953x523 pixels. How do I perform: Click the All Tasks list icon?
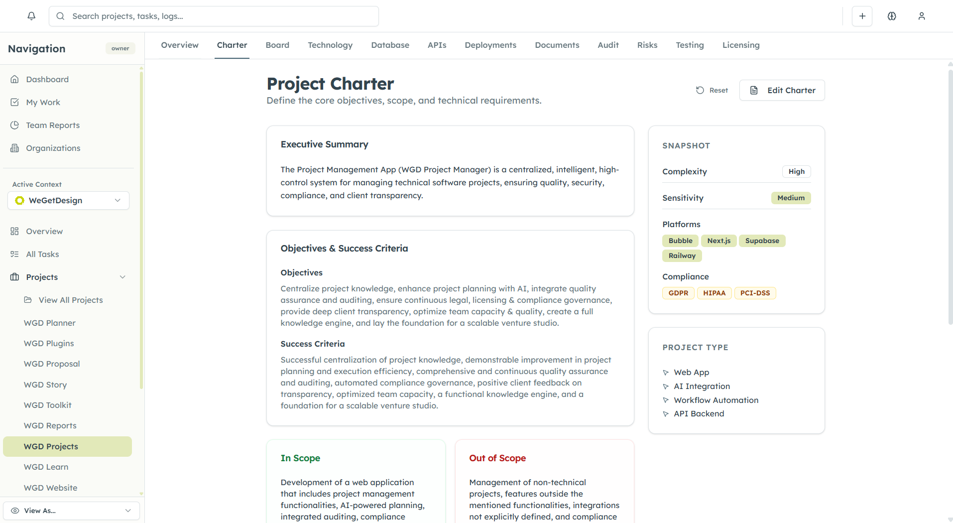[15, 254]
